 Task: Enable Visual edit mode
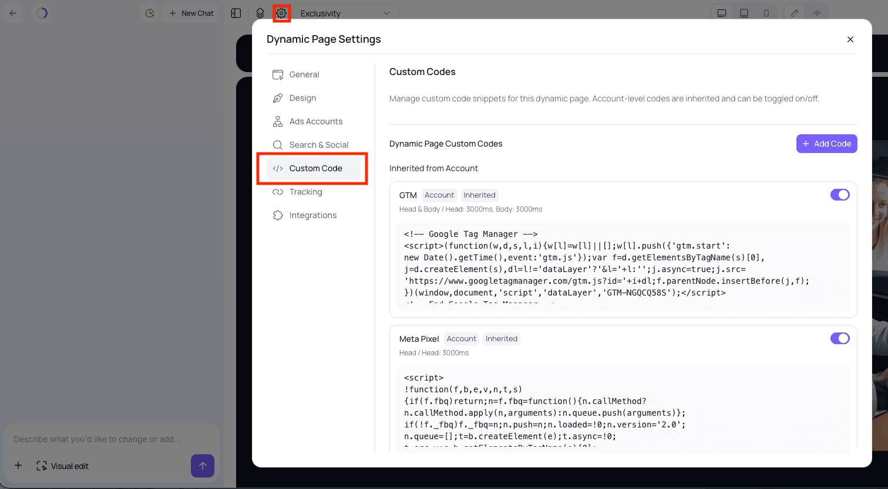click(x=62, y=466)
